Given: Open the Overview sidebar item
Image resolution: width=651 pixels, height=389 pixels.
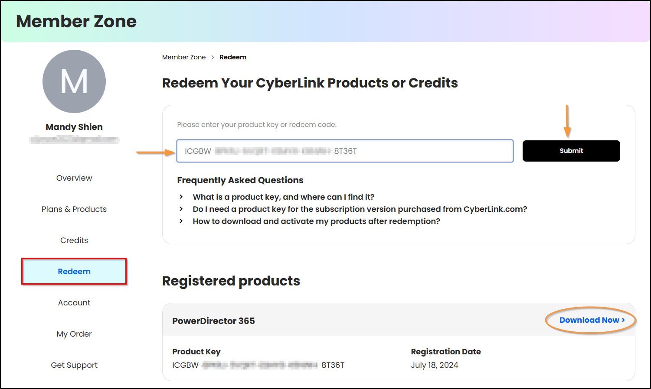Looking at the screenshot, I should (74, 178).
